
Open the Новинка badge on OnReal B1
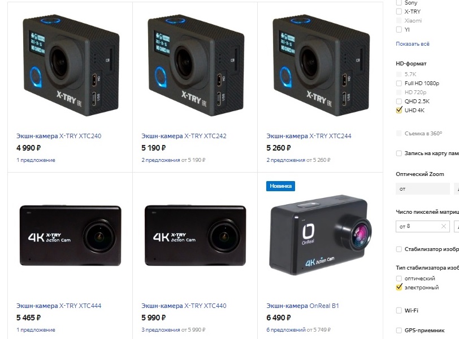click(x=280, y=186)
